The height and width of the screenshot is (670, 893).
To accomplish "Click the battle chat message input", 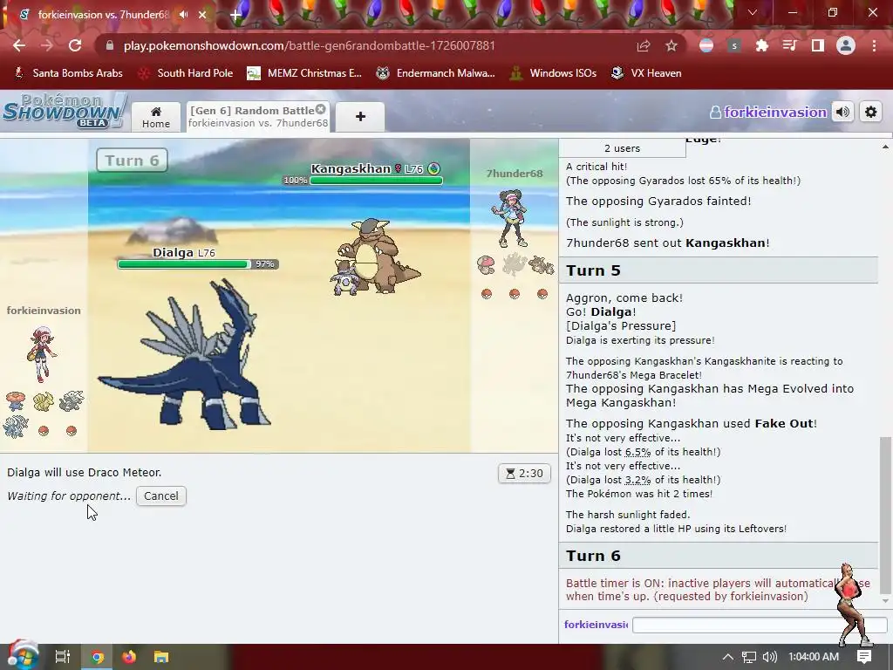I will click(760, 625).
